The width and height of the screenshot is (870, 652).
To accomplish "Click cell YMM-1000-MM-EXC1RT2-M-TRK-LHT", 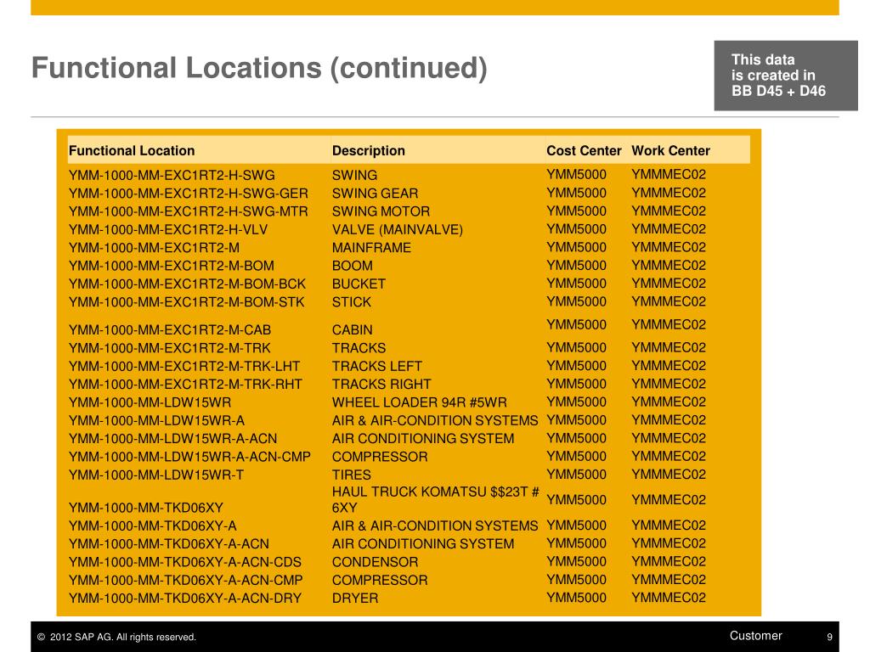I will (184, 367).
